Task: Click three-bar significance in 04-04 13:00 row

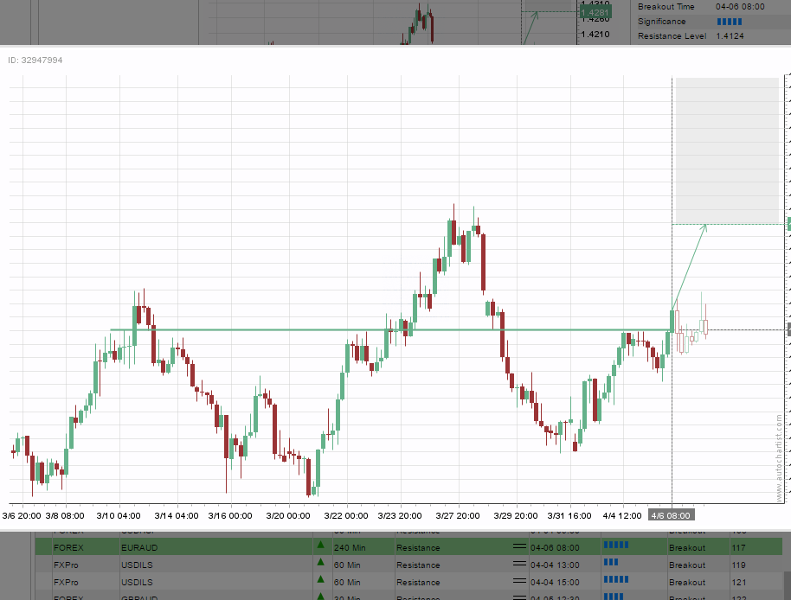Action: pyautogui.click(x=611, y=562)
